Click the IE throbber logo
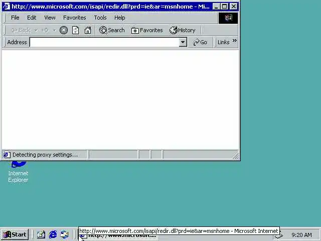 click(x=228, y=18)
